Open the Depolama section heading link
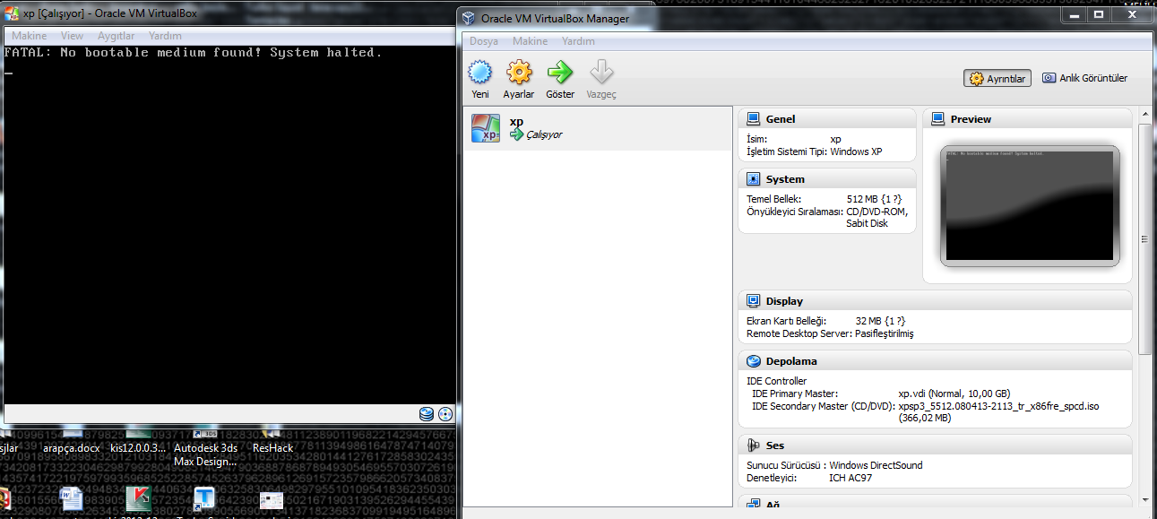The width and height of the screenshot is (1157, 519). [x=791, y=361]
